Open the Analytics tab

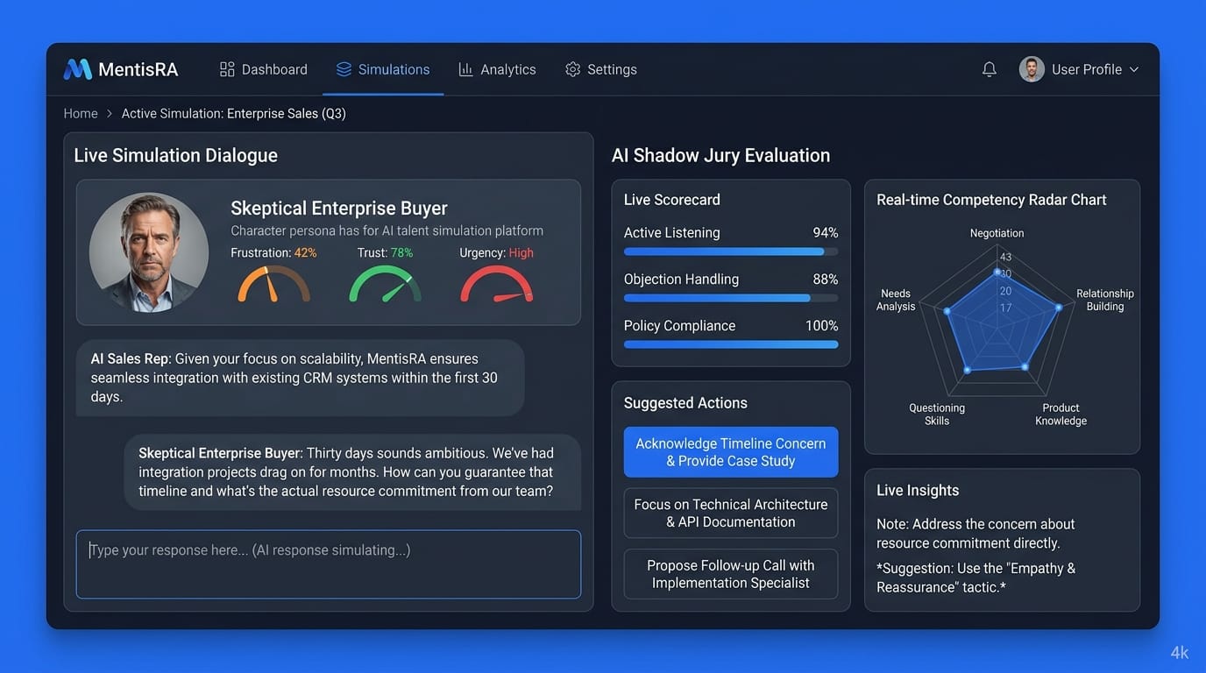pyautogui.click(x=497, y=69)
